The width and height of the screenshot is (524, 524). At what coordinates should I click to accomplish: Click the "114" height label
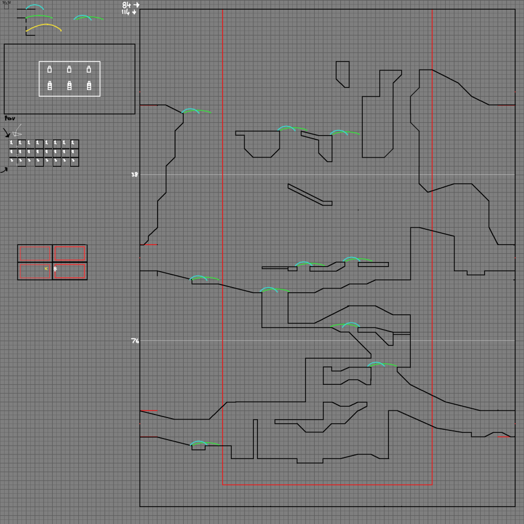tap(126, 12)
